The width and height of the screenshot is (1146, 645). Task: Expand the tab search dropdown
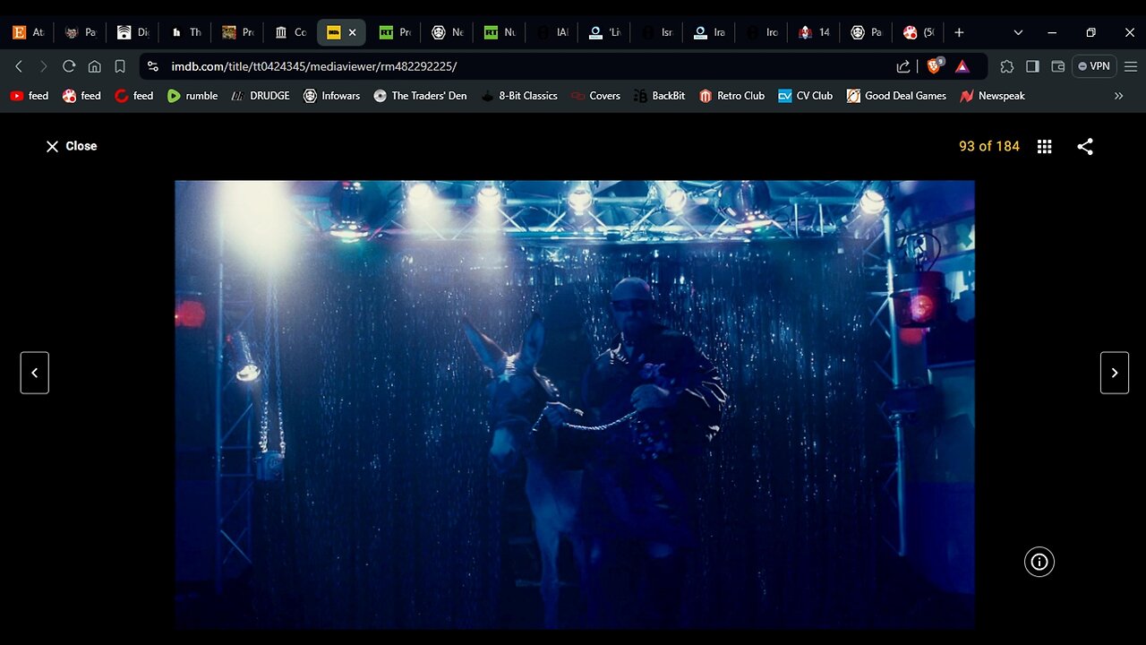(x=1018, y=32)
